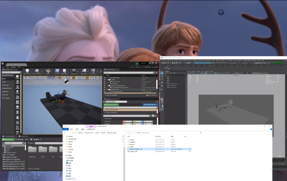Click the Unreal Engine logo icon
The height and width of the screenshot is (181, 287).
3,63
